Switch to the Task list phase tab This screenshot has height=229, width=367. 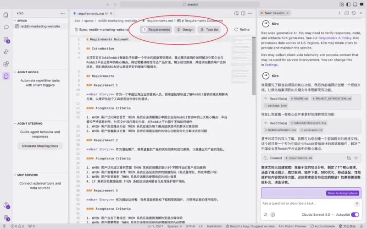(209, 30)
